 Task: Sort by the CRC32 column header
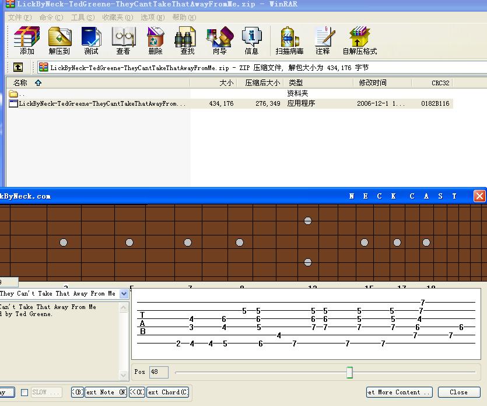tap(432, 83)
